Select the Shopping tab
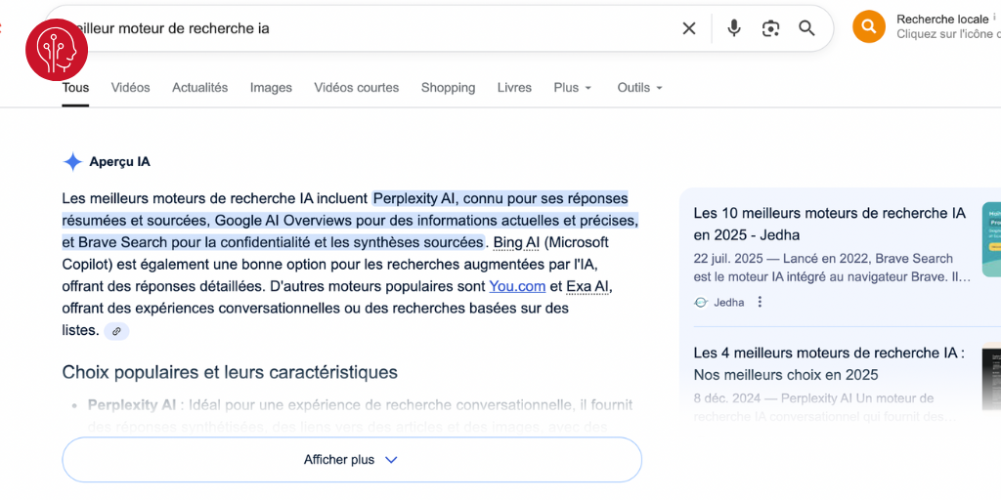Image resolution: width=1001 pixels, height=500 pixels. (448, 88)
